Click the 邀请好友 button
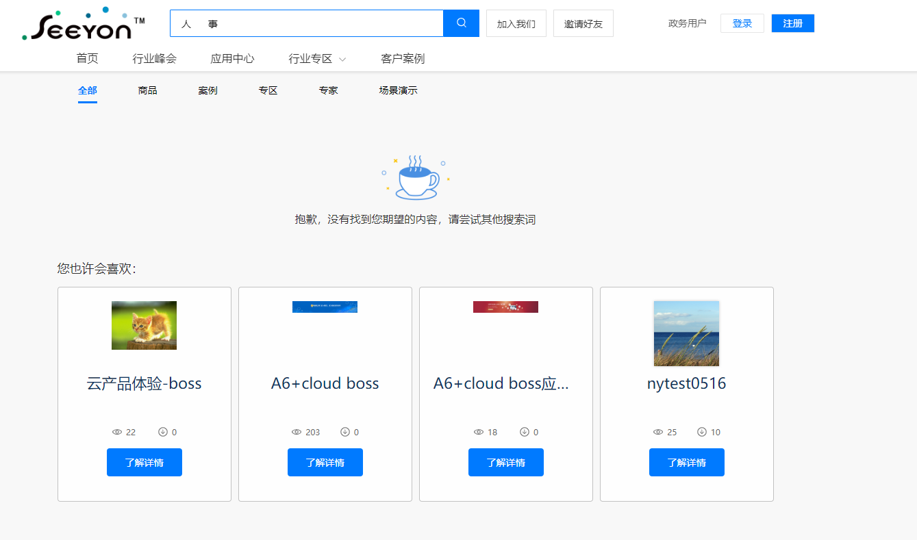Screen dimensions: 917x540 point(583,23)
